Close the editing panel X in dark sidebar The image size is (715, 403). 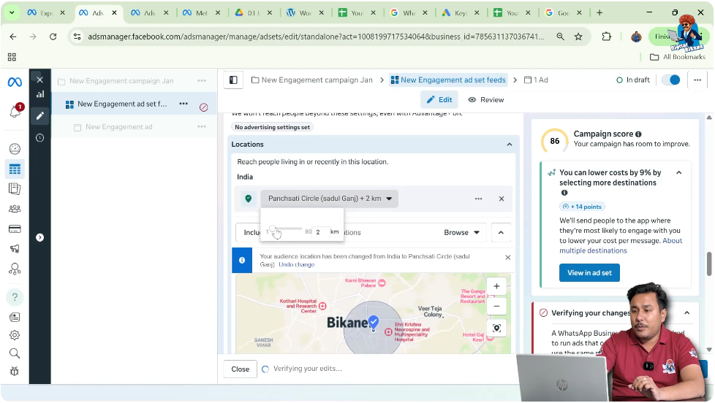[39, 80]
